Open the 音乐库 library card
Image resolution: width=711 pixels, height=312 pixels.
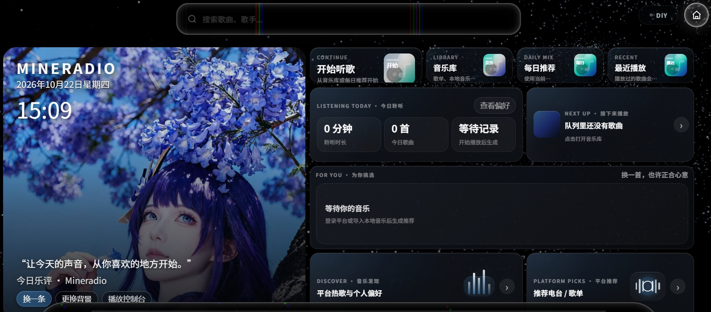[469, 66]
